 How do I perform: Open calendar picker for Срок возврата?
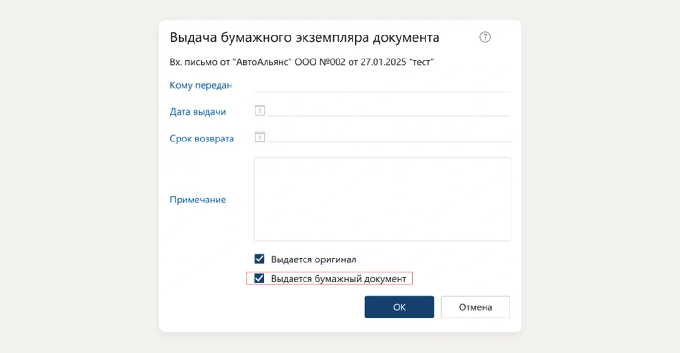pyautogui.click(x=259, y=137)
